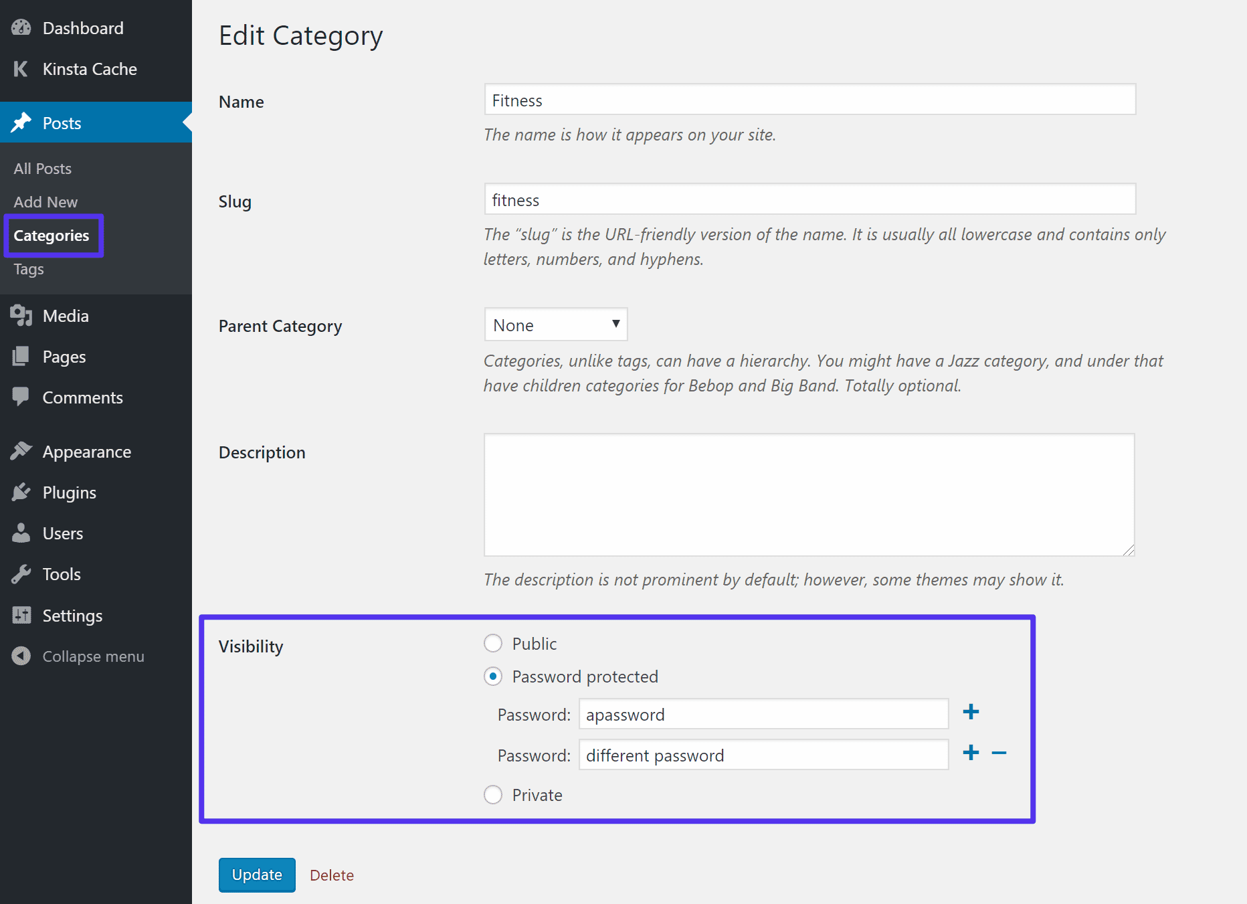Delete this category via the Delete link
This screenshot has height=904, width=1247.
(331, 875)
